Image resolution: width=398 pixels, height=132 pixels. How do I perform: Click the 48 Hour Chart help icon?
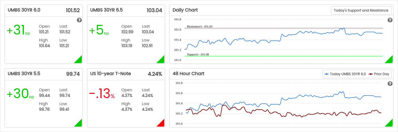point(390,84)
